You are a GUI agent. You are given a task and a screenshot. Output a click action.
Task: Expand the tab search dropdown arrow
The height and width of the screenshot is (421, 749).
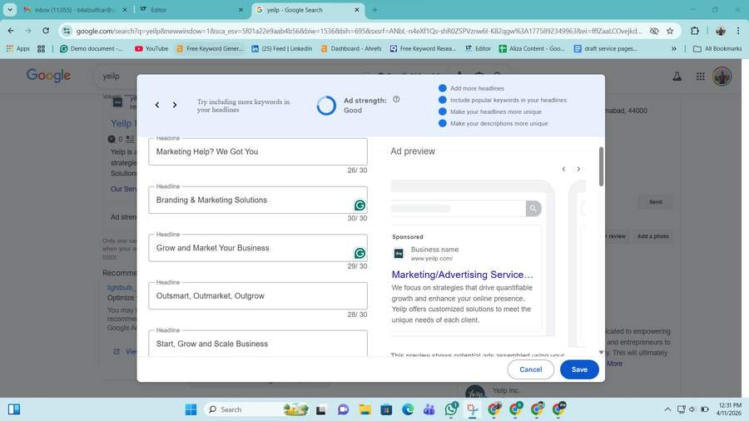[x=9, y=9]
